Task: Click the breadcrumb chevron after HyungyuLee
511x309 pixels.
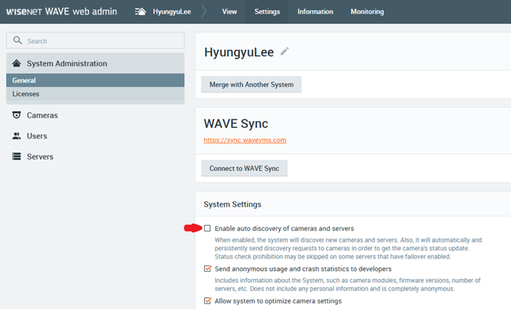Action: pyautogui.click(x=204, y=12)
